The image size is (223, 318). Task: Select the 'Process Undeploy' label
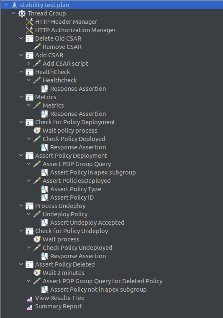pyautogui.click(x=60, y=206)
